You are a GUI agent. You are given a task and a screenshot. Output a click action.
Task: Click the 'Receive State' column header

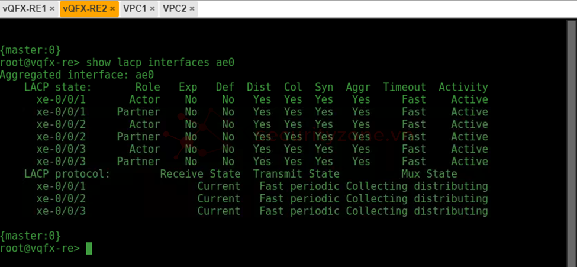pyautogui.click(x=200, y=174)
